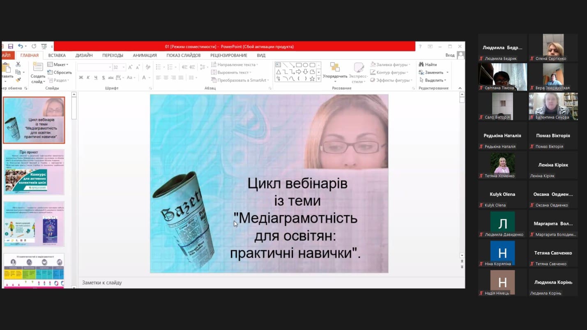The width and height of the screenshot is (587, 330).
Task: Pick the Right Arrow block shape
Action: pyautogui.click(x=299, y=72)
